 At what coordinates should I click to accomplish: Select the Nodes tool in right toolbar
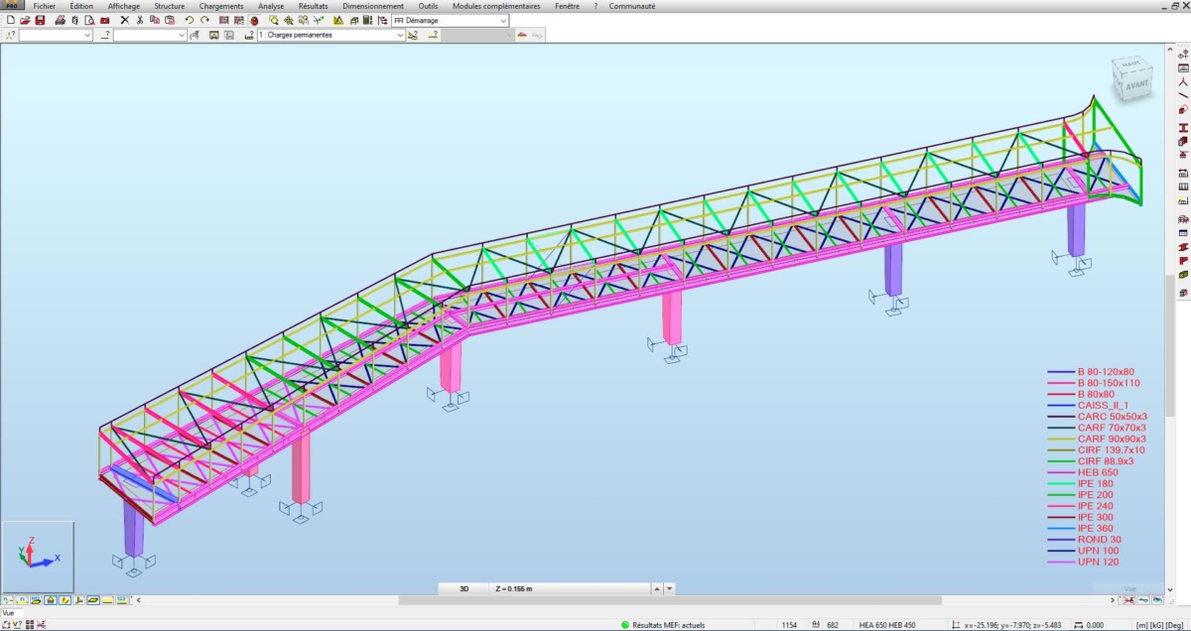click(x=1183, y=81)
